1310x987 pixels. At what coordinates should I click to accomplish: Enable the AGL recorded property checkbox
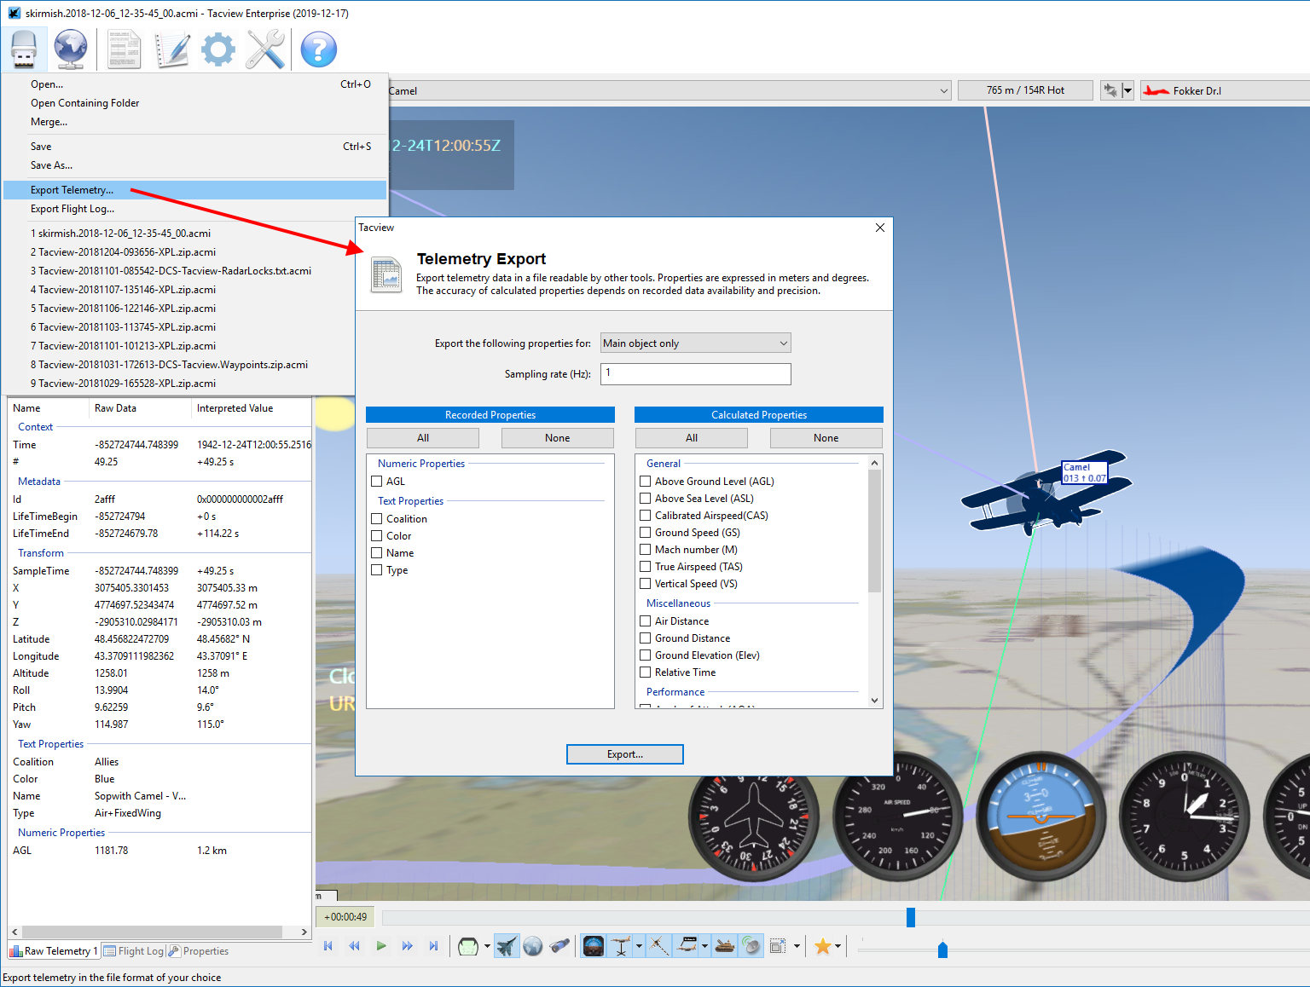click(377, 482)
